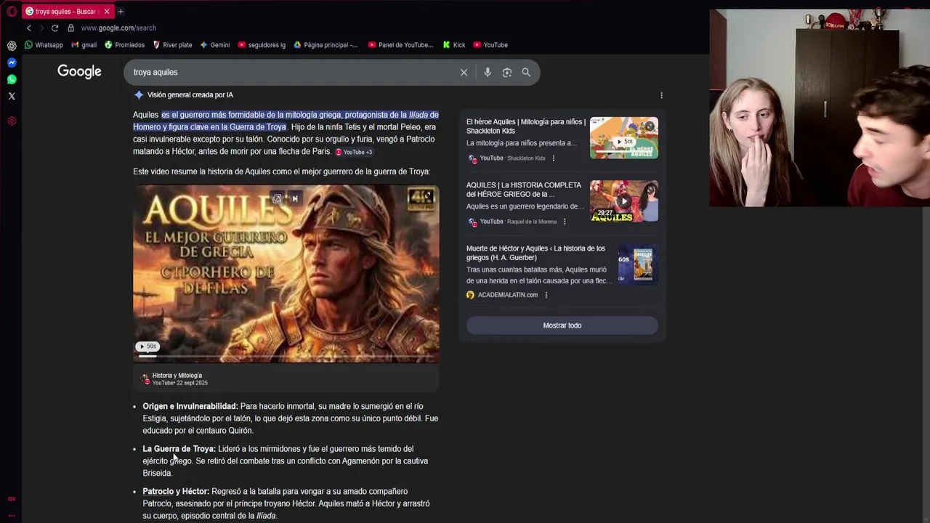This screenshot has width=930, height=523.
Task: Click the 'Origen e Invulnerabilidad:' heading text
Action: pyautogui.click(x=190, y=406)
